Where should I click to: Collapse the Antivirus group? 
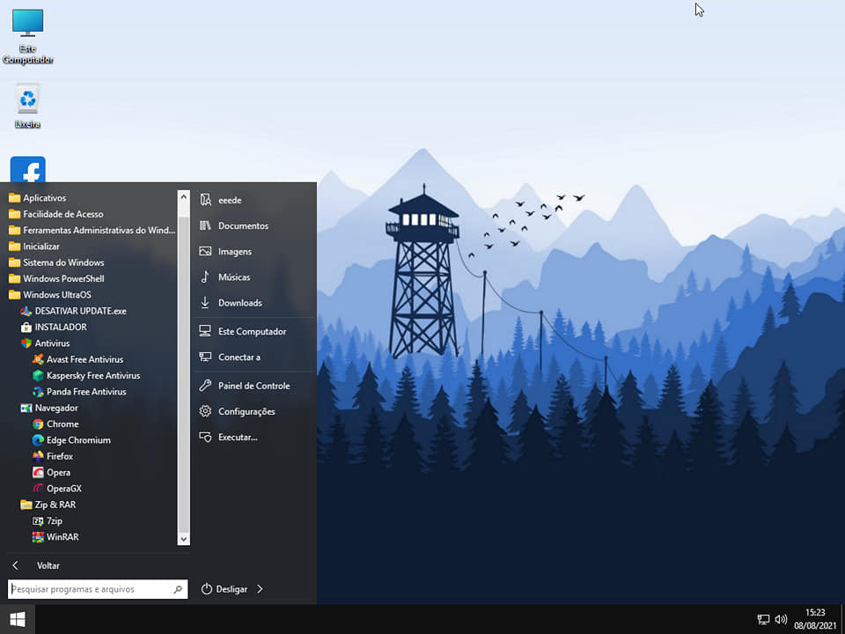[x=45, y=343]
